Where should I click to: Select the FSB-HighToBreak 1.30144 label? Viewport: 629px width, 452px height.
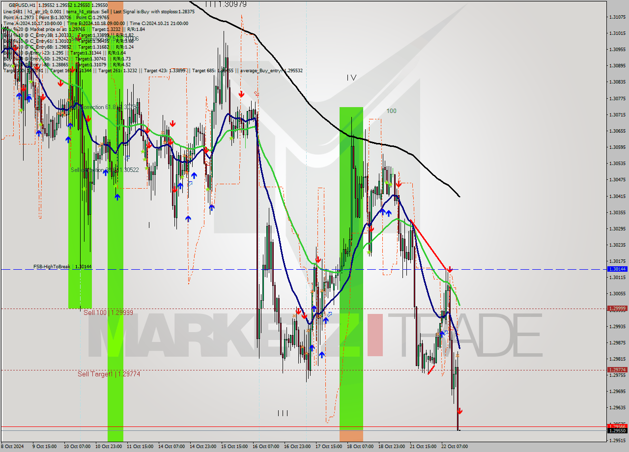tap(62, 266)
